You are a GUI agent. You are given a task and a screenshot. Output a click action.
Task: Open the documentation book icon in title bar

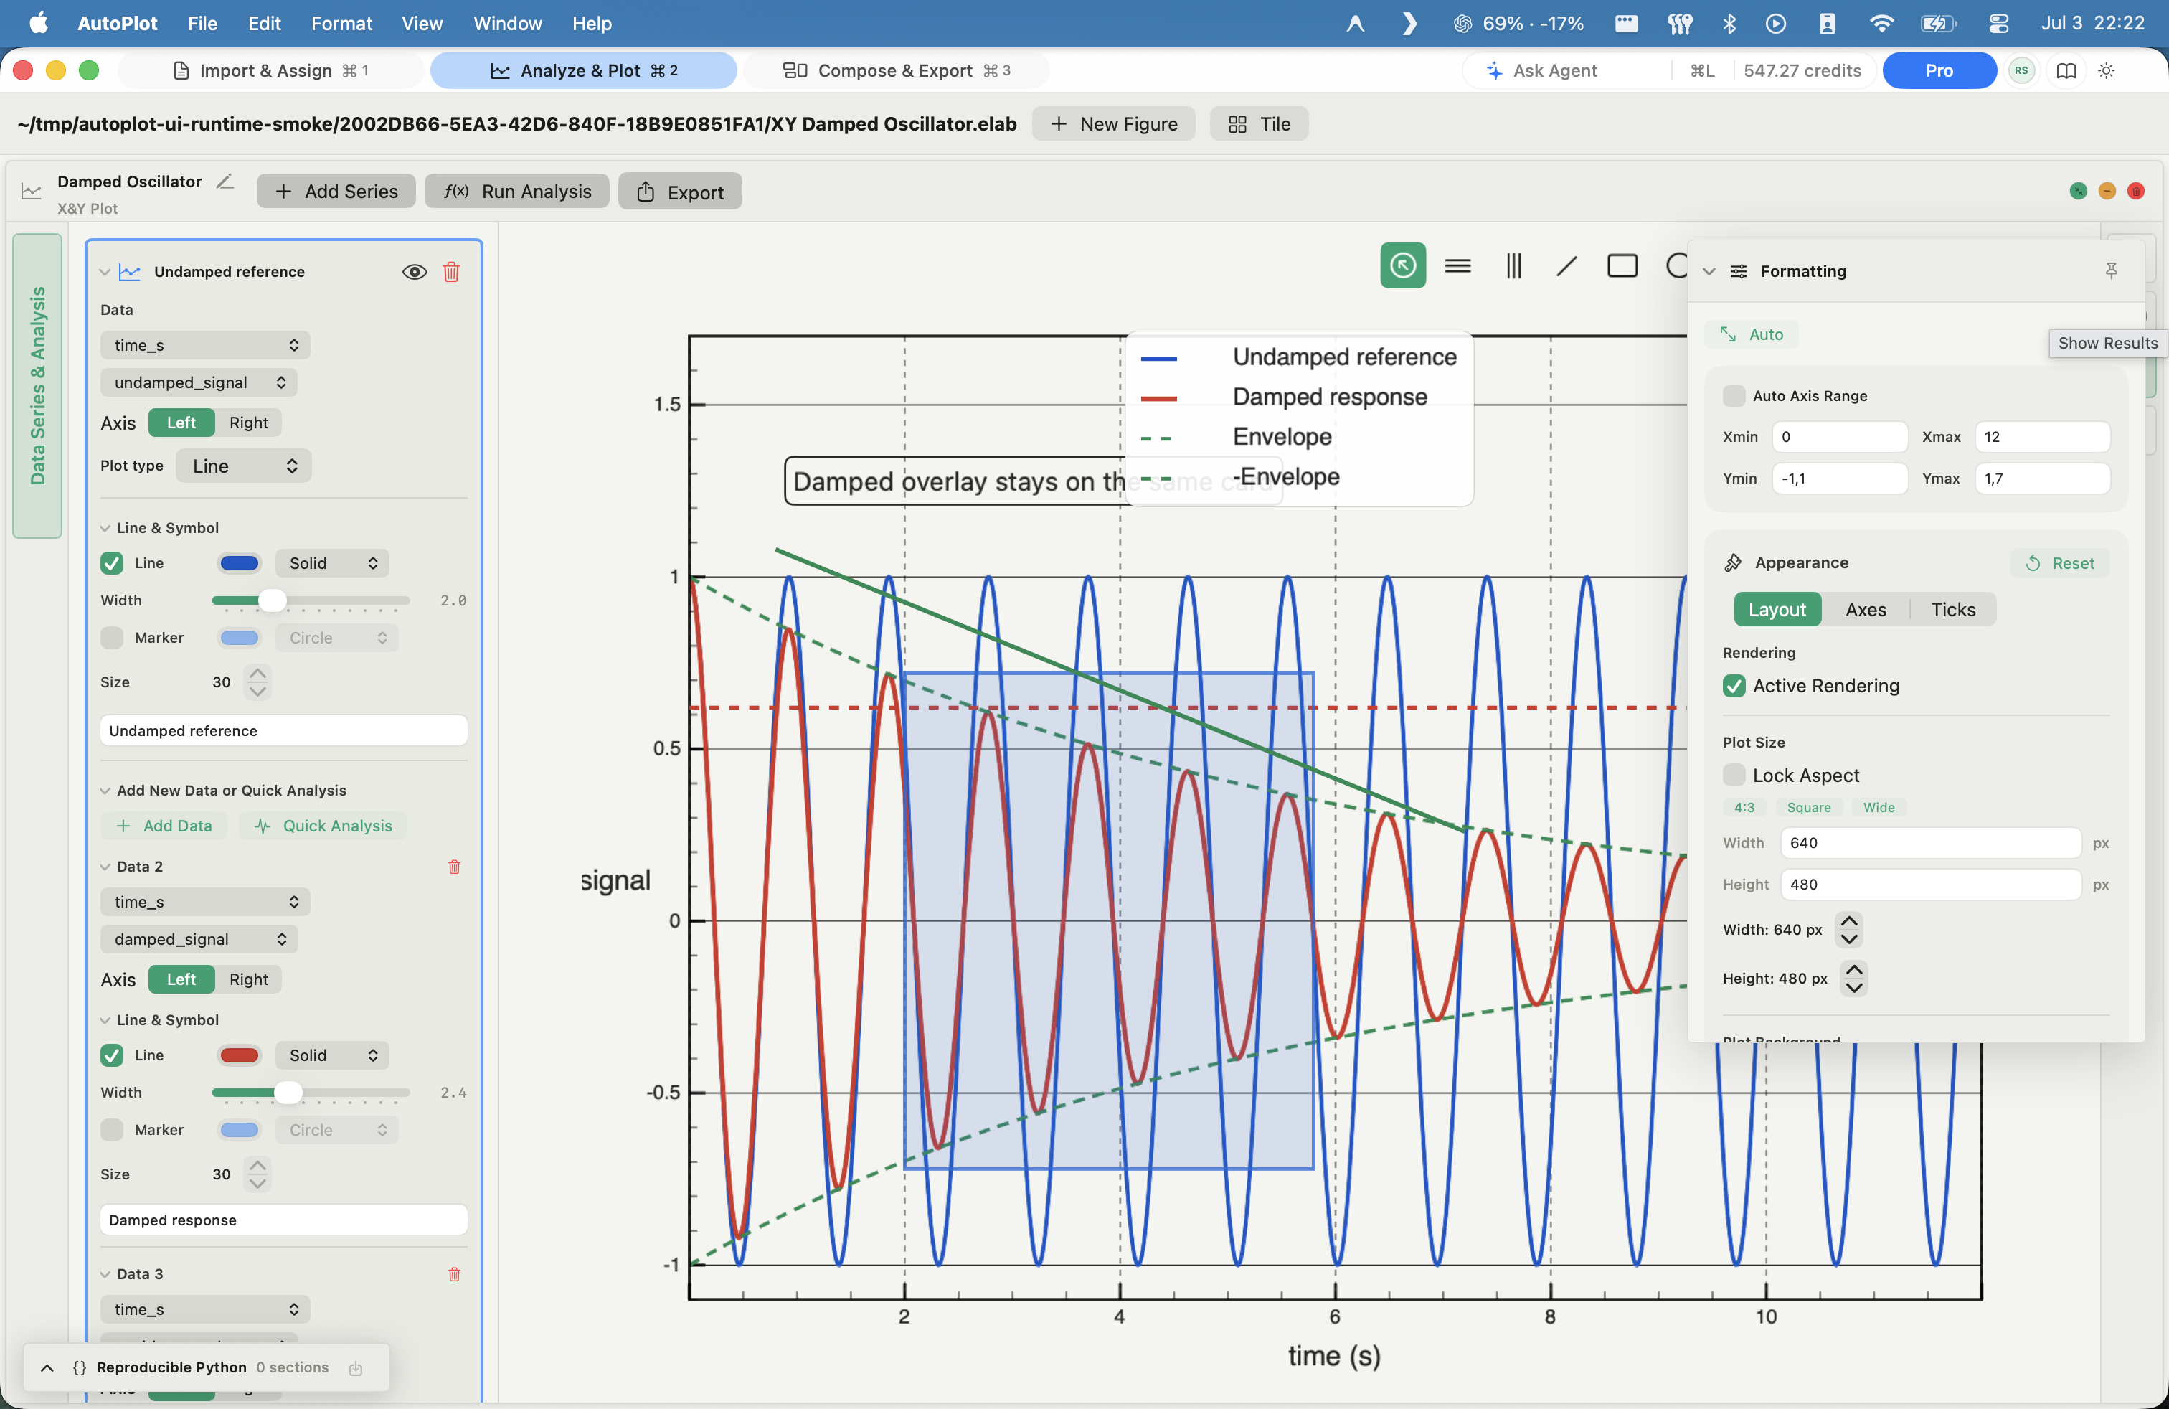pos(2066,70)
